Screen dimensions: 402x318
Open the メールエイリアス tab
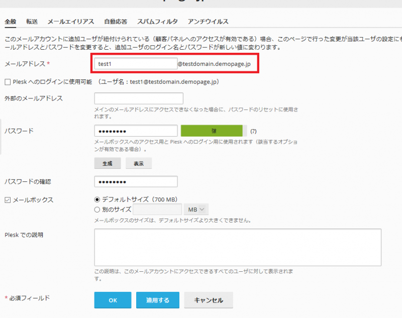(x=71, y=22)
